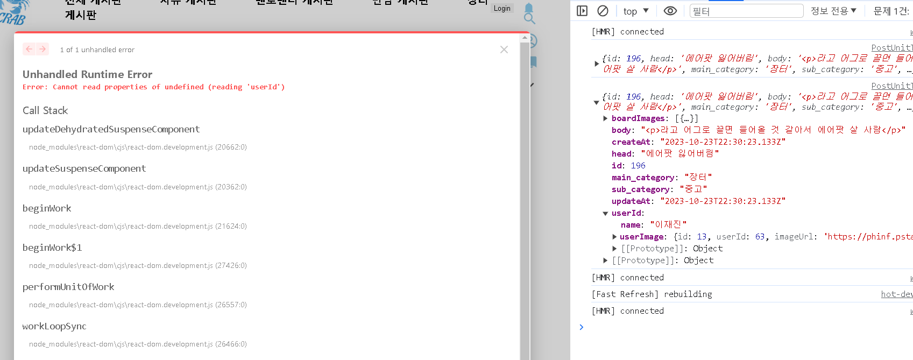
Task: Click the [Fast Refresh] rebuilding message
Action: (x=652, y=294)
